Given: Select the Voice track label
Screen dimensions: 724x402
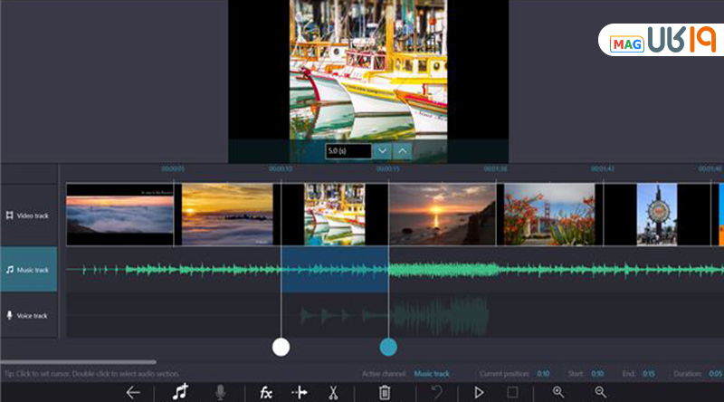Looking at the screenshot, I should 28,315.
